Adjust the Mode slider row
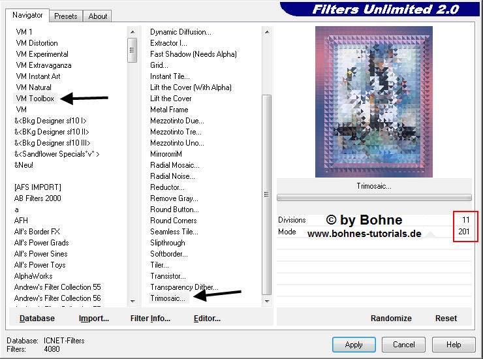 (x=373, y=232)
